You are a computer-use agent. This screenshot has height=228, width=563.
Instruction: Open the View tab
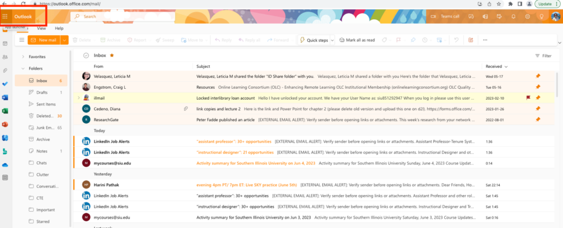point(41,28)
